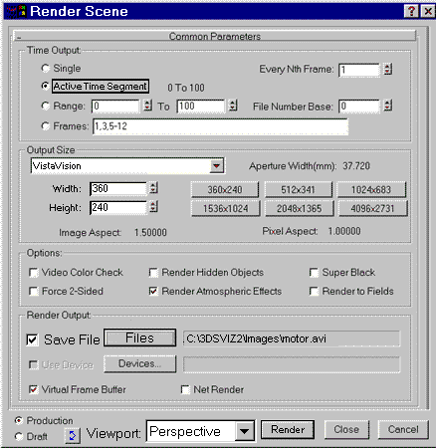
Task: Uncheck Render Atmospheric Effects
Action: point(153,292)
